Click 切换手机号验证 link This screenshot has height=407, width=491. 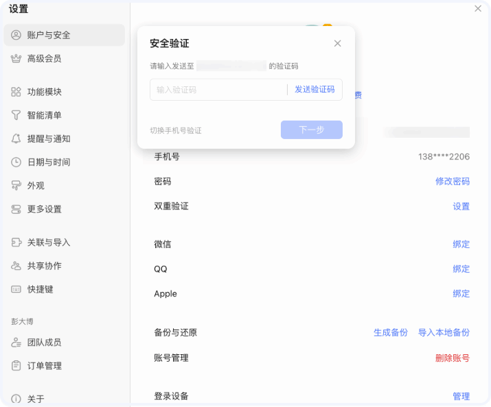click(x=176, y=130)
